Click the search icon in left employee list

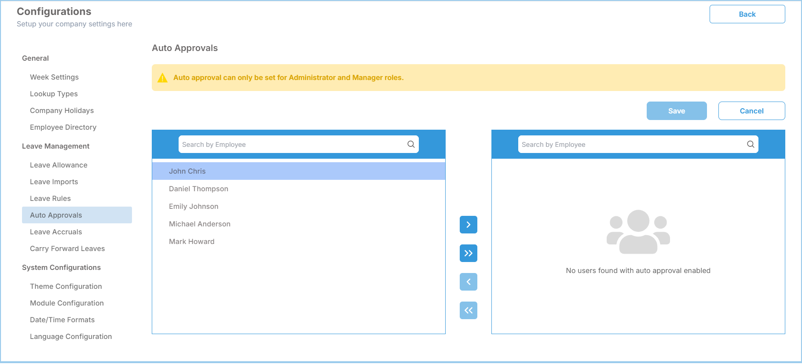click(x=410, y=144)
